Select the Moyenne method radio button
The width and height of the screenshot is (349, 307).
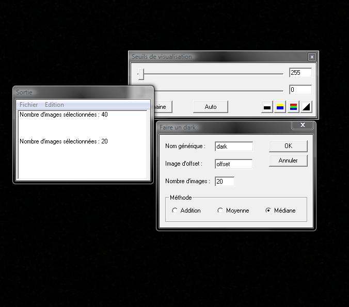coord(220,210)
